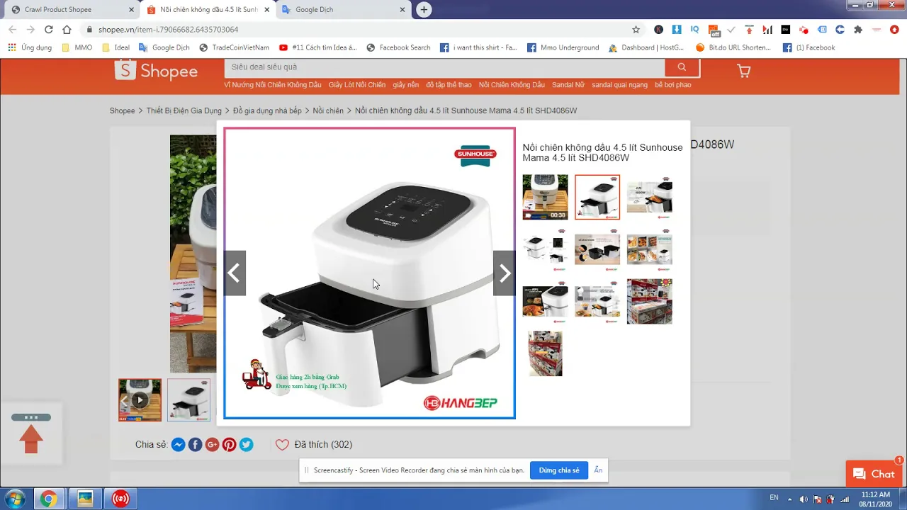The height and width of the screenshot is (510, 907).
Task: Show next product image with right arrow
Action: pos(504,273)
